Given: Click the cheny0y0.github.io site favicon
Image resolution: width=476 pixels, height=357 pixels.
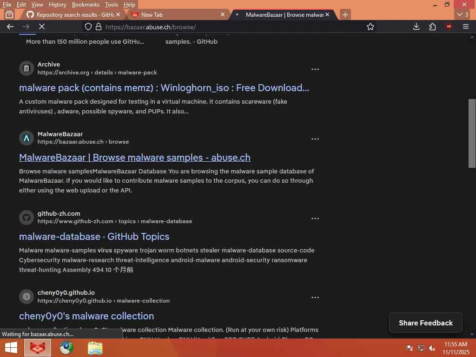Looking at the screenshot, I should tap(26, 297).
